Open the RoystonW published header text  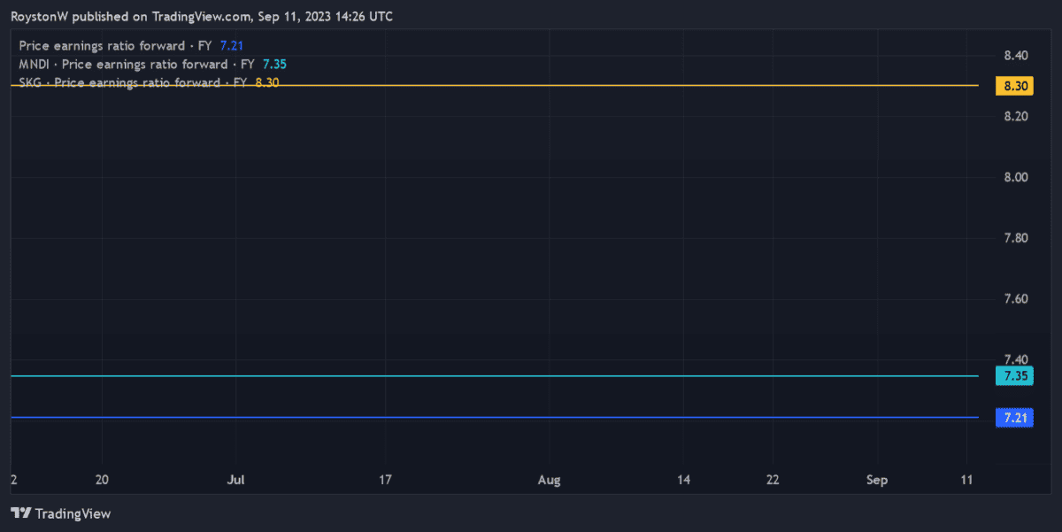pyautogui.click(x=202, y=17)
